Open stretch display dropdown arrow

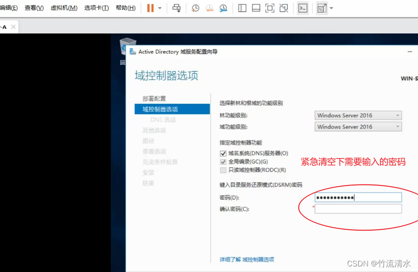331,8
